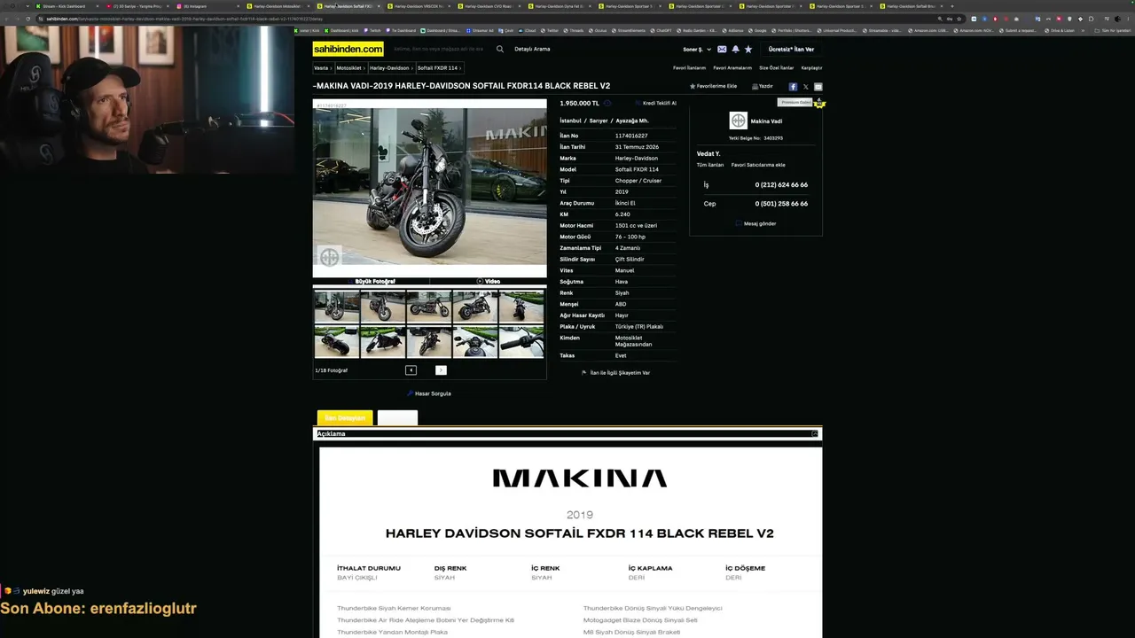This screenshot has height=638, width=1135.
Task: Switch to the Harley-Davidson Dyna Fat browser tab
Action: (559, 6)
